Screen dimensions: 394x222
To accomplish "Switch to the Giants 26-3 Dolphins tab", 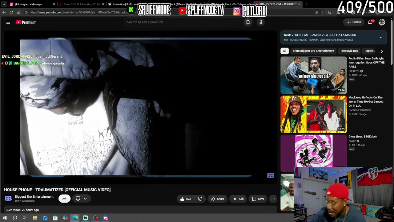I will tap(82, 4).
